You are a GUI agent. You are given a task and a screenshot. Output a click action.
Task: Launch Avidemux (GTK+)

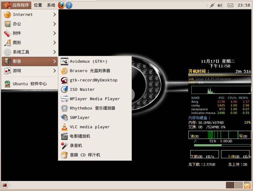pos(95,61)
